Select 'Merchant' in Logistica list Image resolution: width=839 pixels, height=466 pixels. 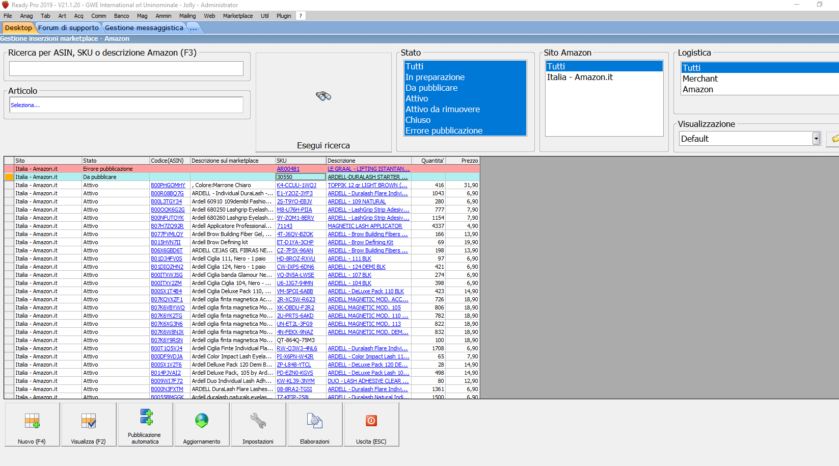click(760, 79)
